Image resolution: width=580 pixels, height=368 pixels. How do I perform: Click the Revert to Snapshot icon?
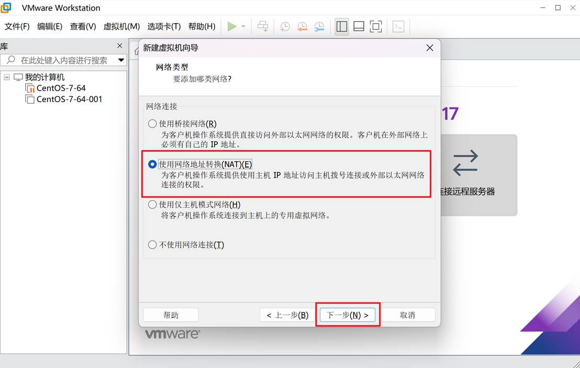point(302,26)
